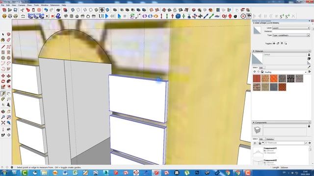Screen dimensions: 314x176
Task: Click the Create Material icon
Action: (309, 59)
